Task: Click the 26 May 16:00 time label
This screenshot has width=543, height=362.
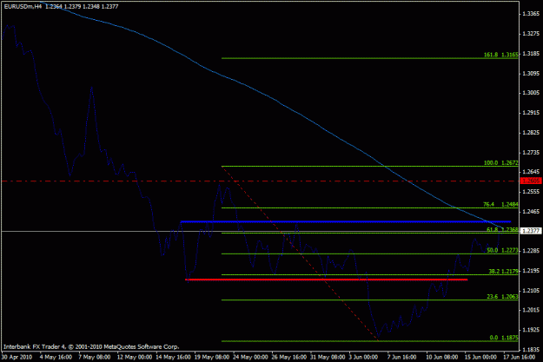Action: point(289,357)
